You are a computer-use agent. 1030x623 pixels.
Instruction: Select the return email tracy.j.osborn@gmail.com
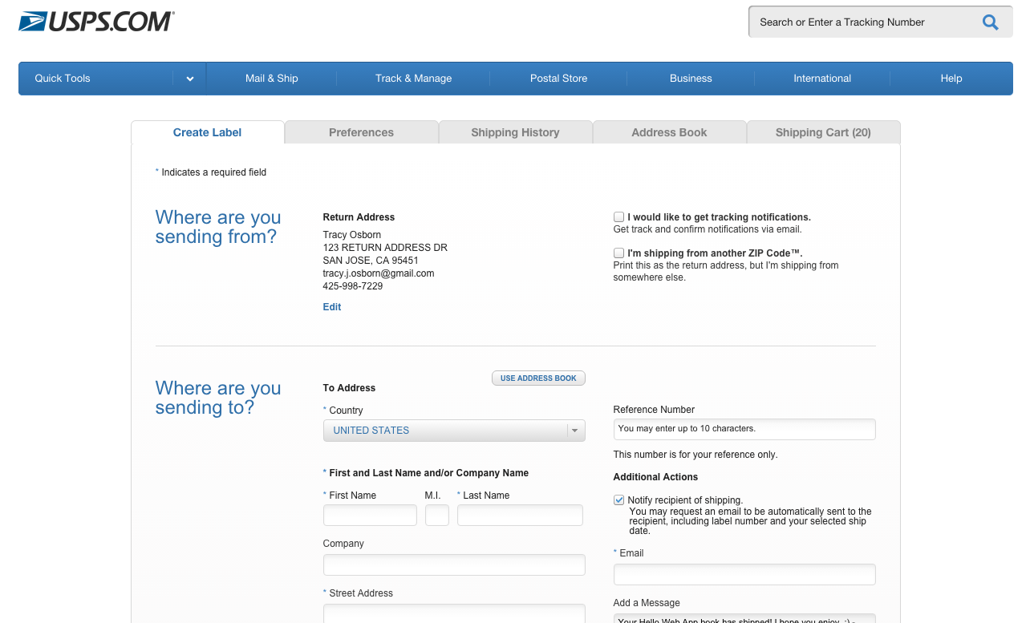click(x=379, y=273)
